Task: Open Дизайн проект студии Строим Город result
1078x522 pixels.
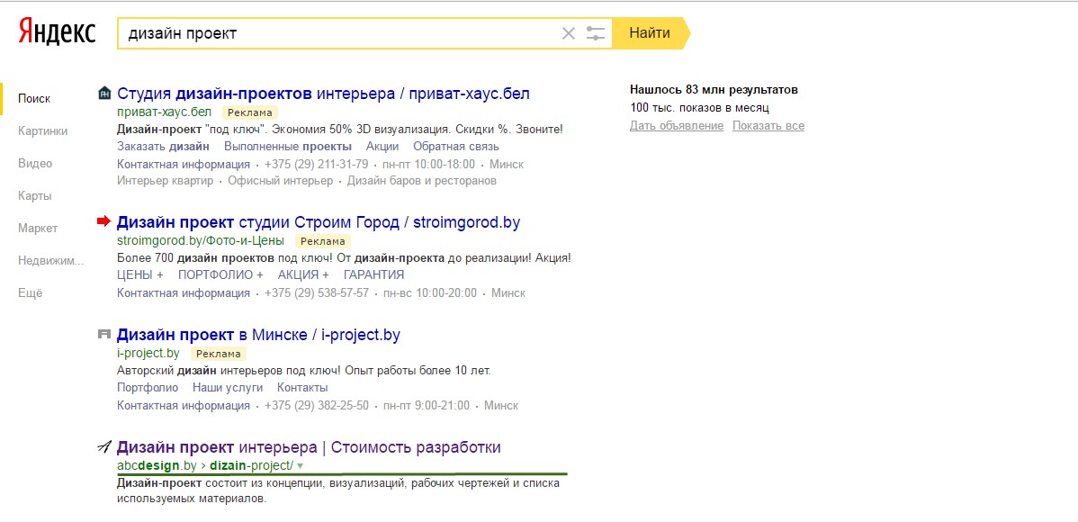Action: [319, 222]
